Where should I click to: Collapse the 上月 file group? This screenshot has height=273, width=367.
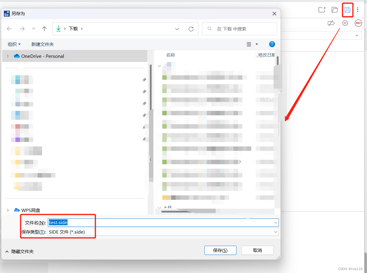point(159,208)
